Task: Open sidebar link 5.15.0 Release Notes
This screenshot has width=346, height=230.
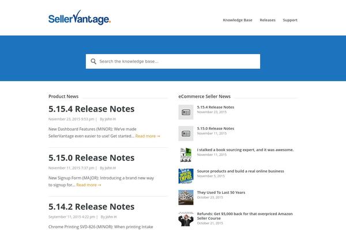Action: [215, 129]
